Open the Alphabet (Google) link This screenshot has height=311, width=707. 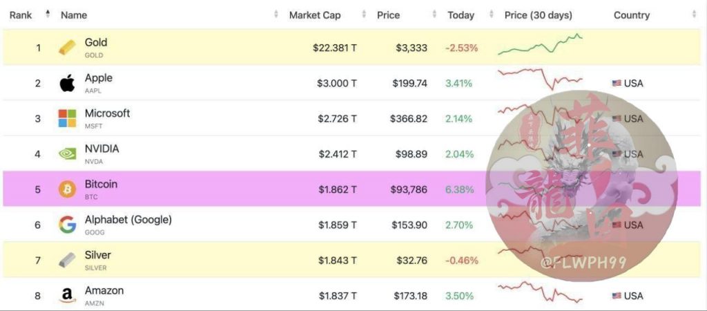pyautogui.click(x=128, y=220)
